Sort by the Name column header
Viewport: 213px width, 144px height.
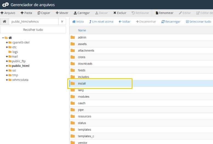coord(82,30)
